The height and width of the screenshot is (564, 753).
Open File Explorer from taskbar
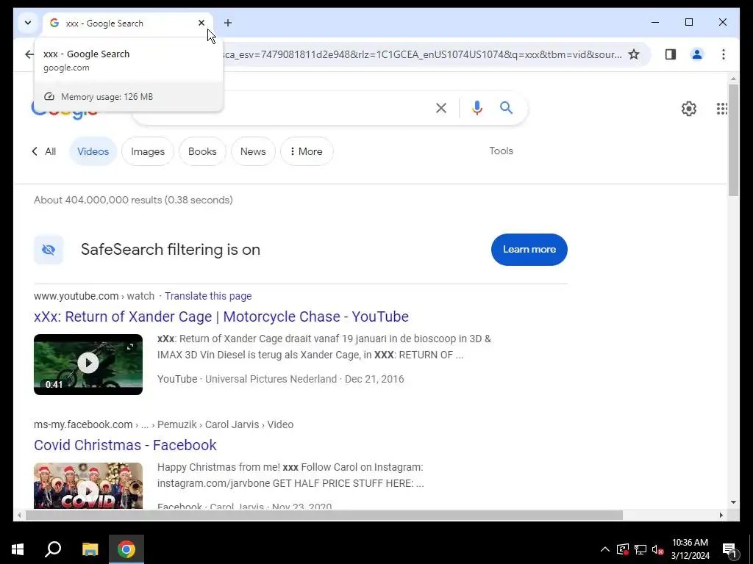click(x=90, y=549)
